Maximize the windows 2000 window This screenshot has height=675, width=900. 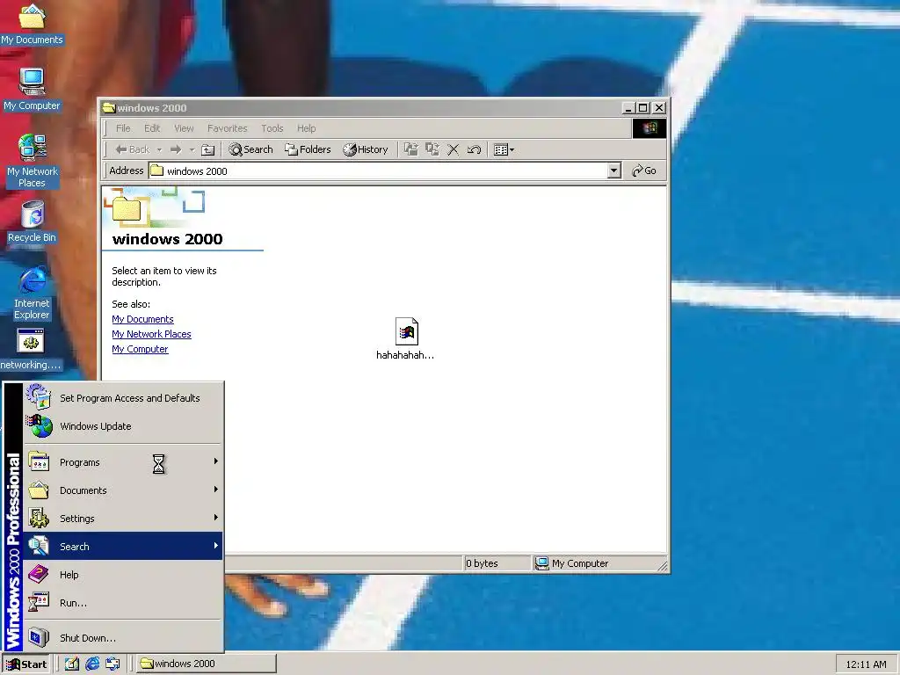pos(642,108)
